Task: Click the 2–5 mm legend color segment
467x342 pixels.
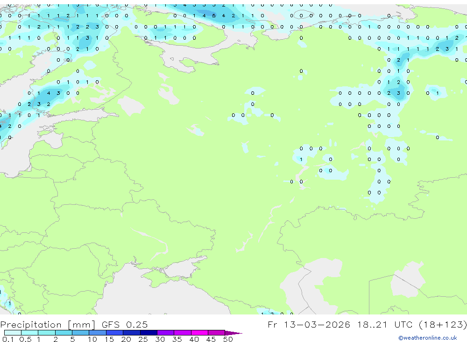Action: (64, 333)
